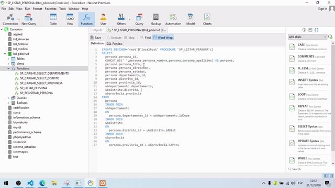Insert the SELECT Syntax snippet
Image resolution: width=335 pixels, height=188 pixels.
point(309,130)
